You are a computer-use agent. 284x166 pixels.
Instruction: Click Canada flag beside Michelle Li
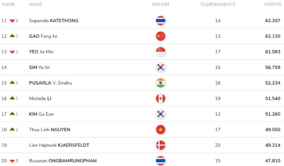pyautogui.click(x=160, y=99)
